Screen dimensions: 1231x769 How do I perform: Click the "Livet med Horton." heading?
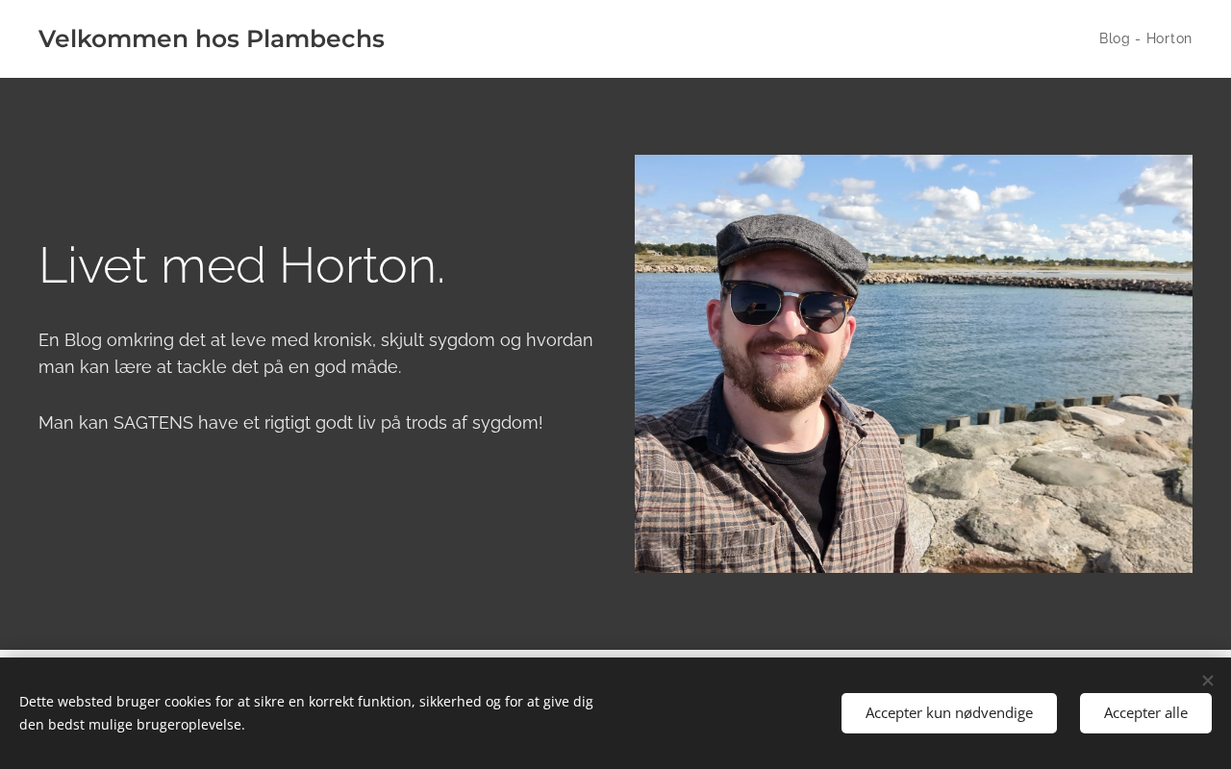pyautogui.click(x=241, y=265)
